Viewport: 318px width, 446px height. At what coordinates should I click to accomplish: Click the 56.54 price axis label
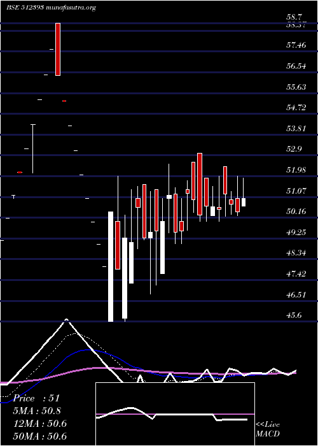(296, 66)
